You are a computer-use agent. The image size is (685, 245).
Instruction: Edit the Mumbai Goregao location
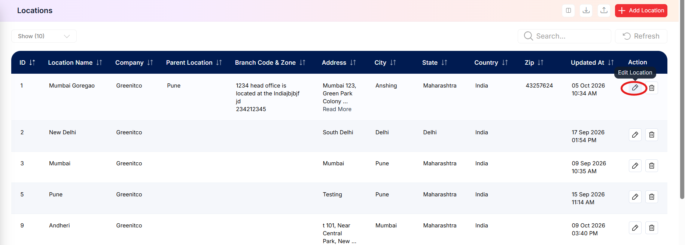point(635,88)
